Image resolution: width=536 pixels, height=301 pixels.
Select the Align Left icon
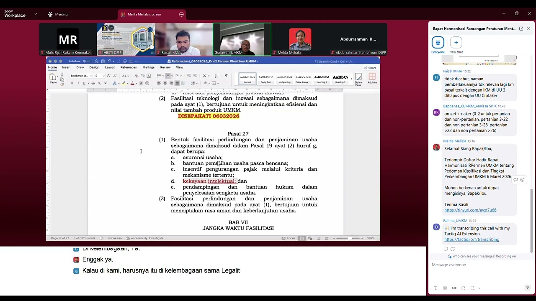[x=159, y=83]
